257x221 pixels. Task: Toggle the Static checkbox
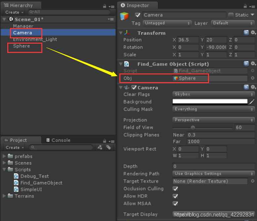point(231,15)
